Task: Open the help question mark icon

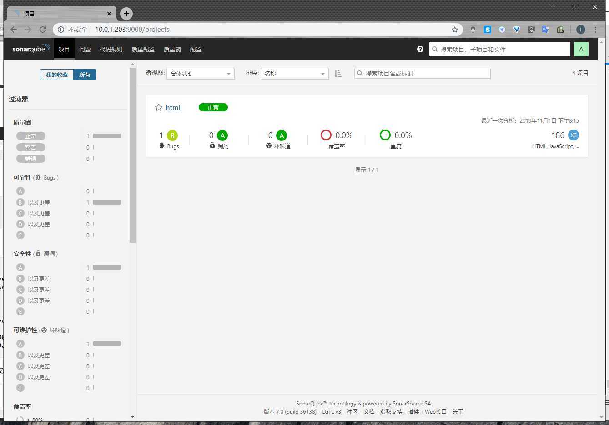Action: tap(420, 49)
